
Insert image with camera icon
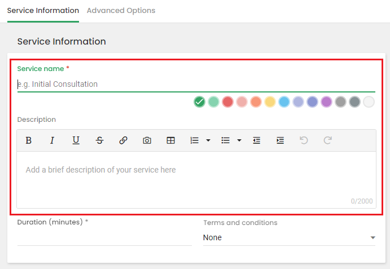[x=147, y=140]
